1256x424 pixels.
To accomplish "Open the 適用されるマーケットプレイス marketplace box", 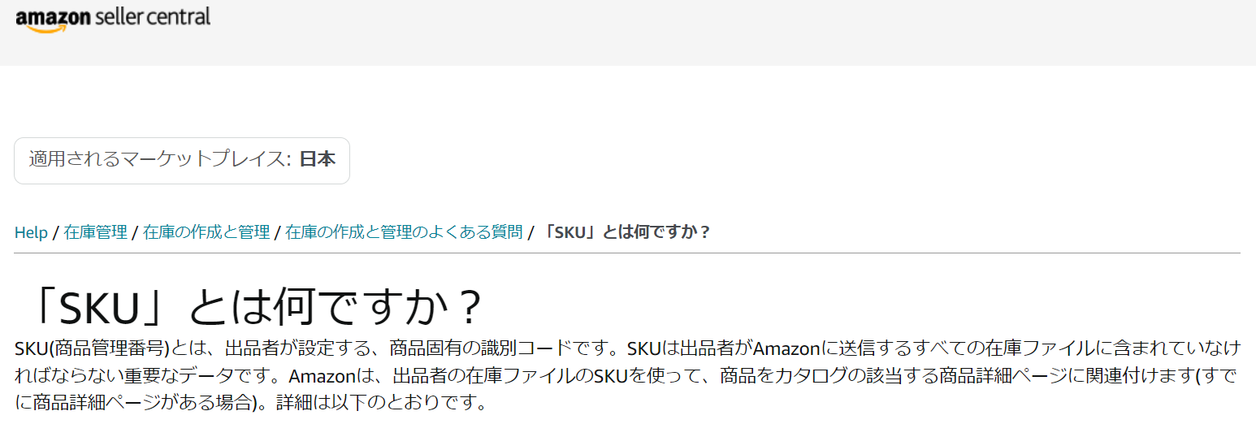I will coord(182,160).
